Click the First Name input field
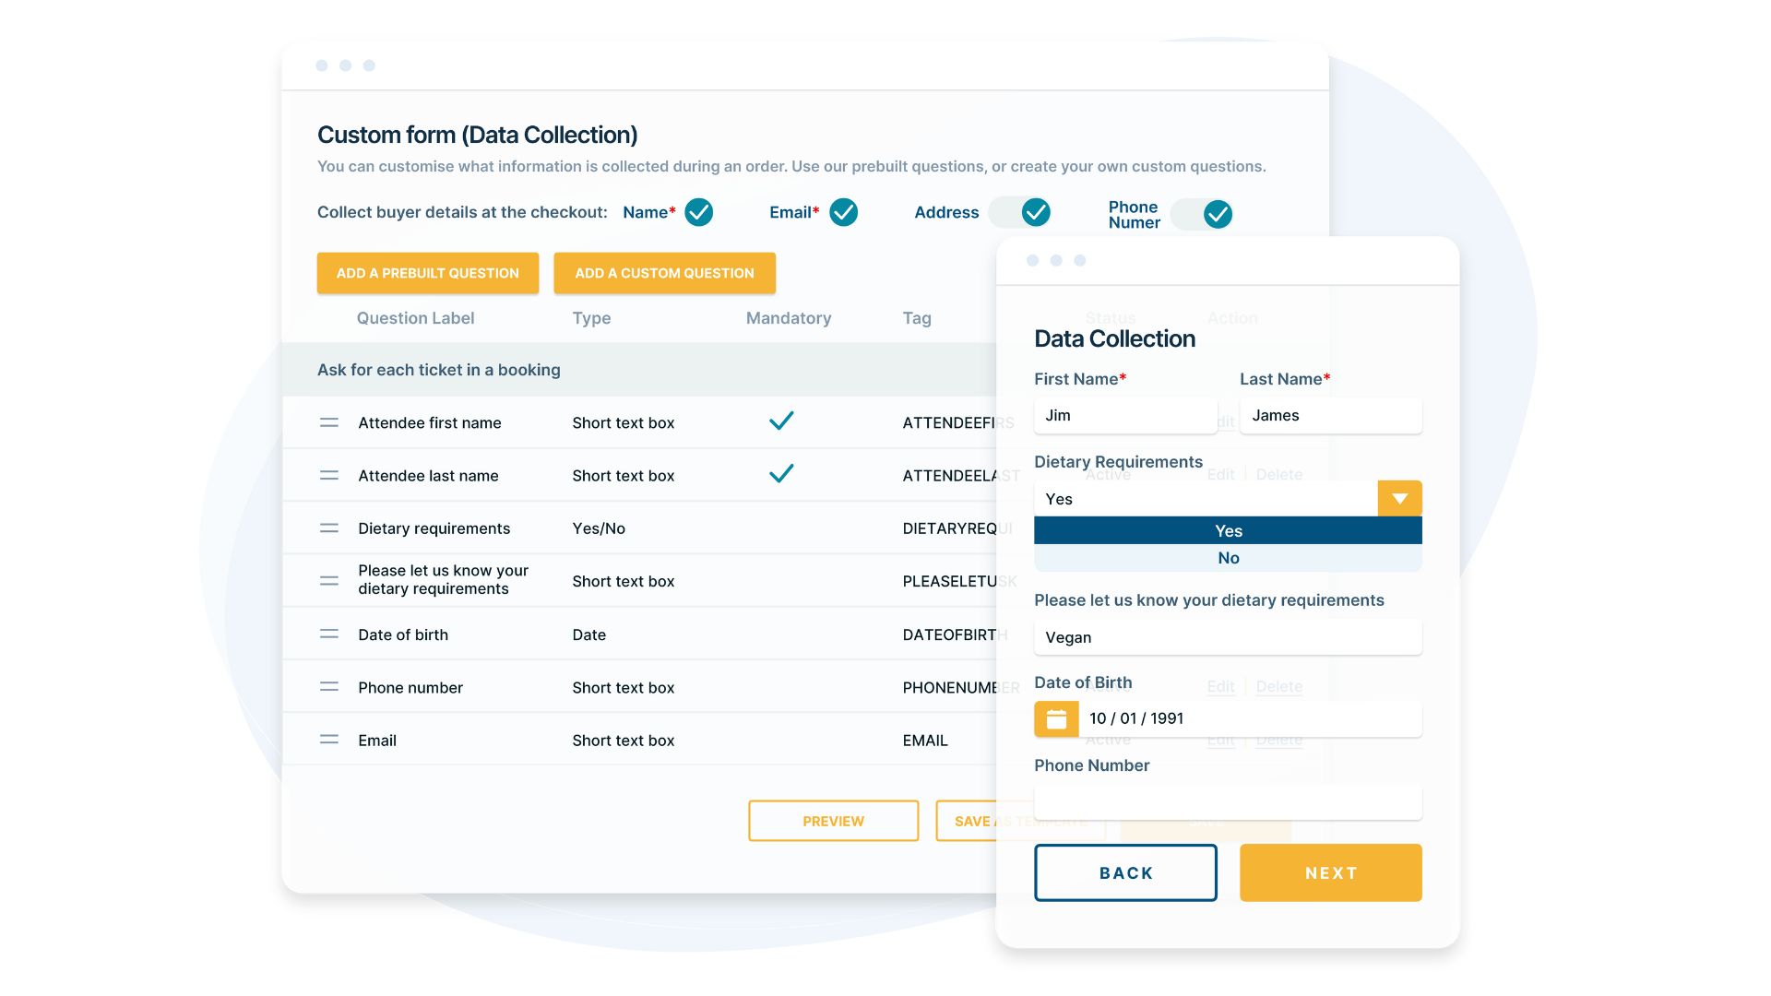Screen dimensions: 1771x996 (x=1125, y=415)
